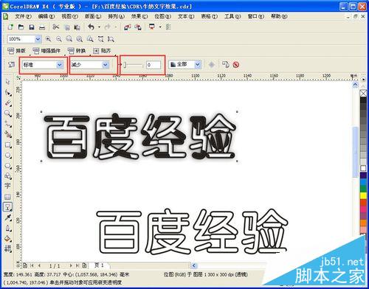Select the Freehand tool in toolbox

tap(7, 124)
